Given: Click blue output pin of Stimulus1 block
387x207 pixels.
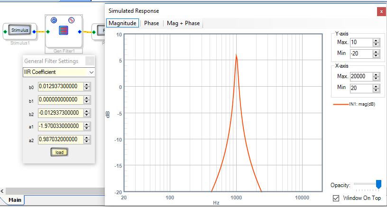Looking at the screenshot, I should click(x=34, y=32).
